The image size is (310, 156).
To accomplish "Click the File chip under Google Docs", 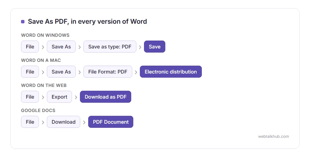I will click(x=30, y=122).
